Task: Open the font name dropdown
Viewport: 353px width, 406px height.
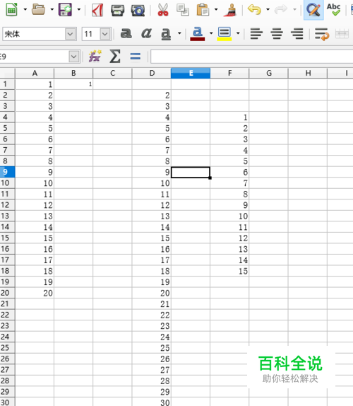Action: coord(71,34)
